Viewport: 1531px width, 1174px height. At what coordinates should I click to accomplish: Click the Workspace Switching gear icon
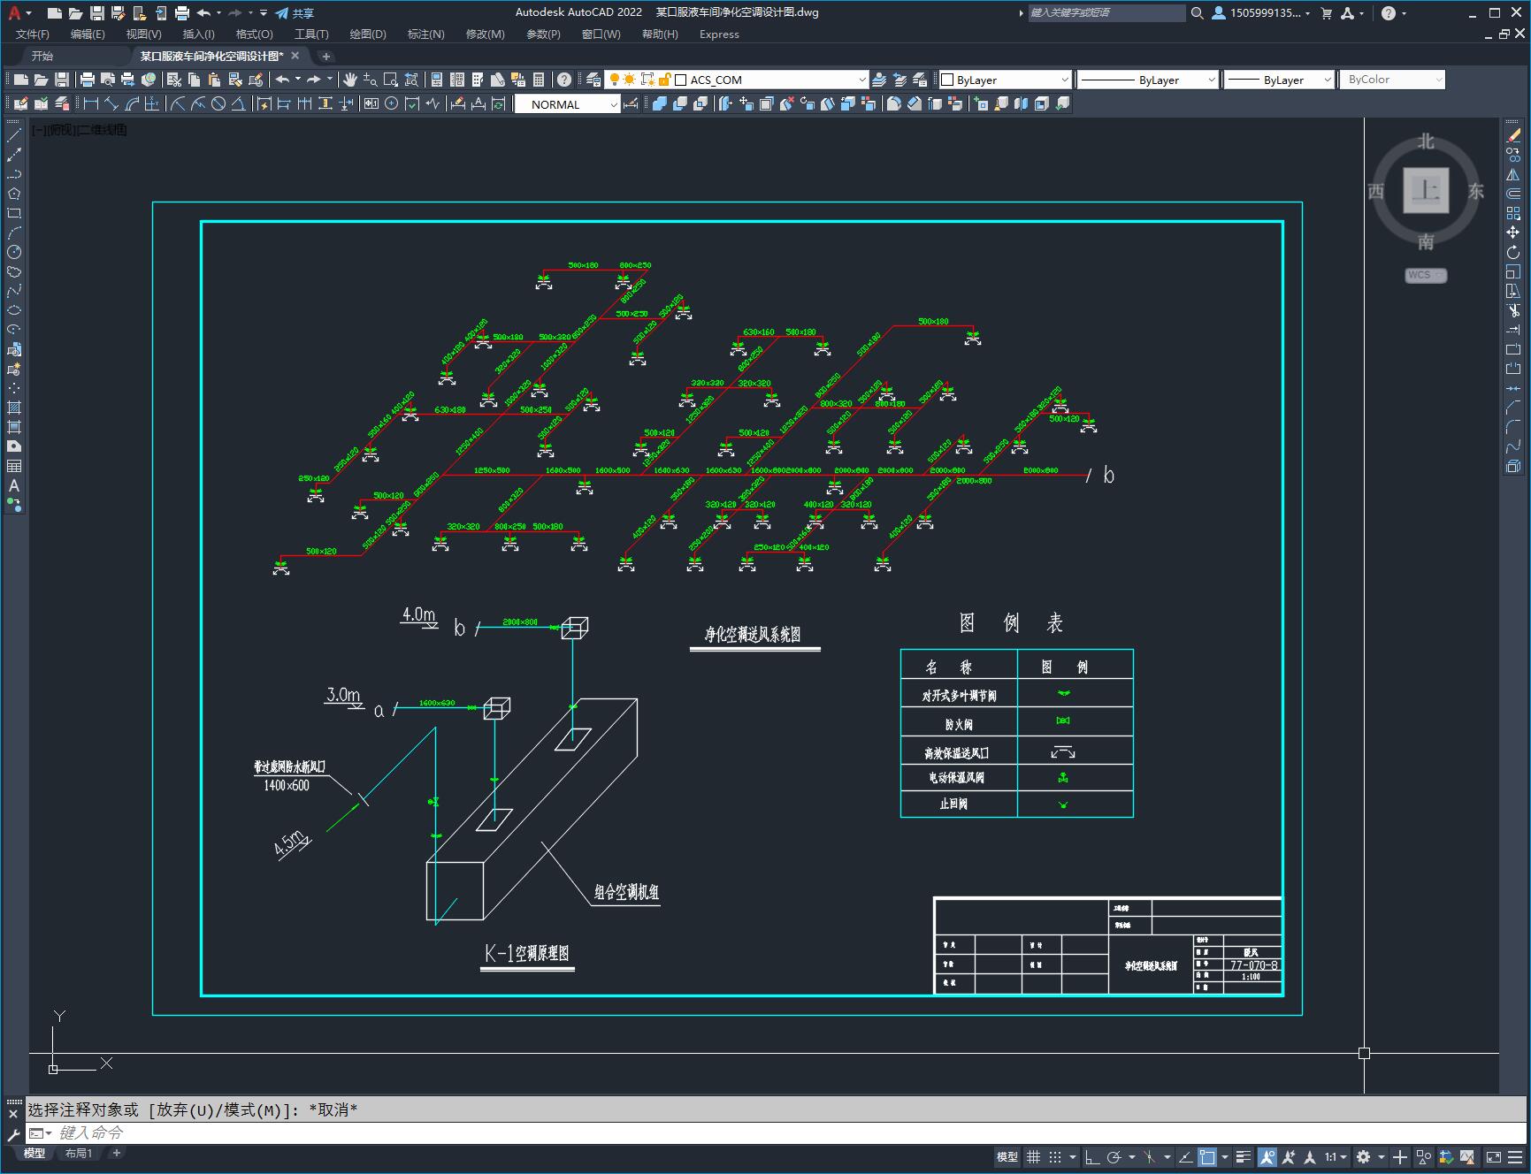click(1363, 1156)
